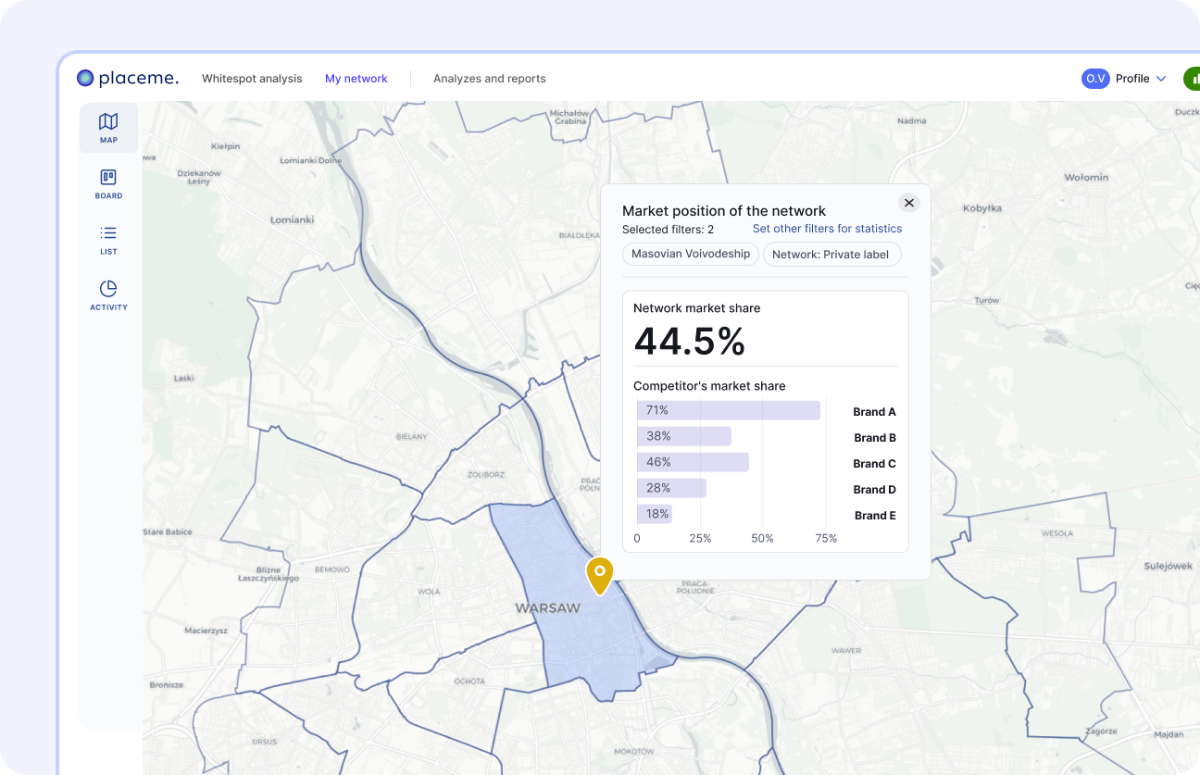Screen dimensions: 1200x775
Task: Click the placeme logo icon
Action: click(x=85, y=79)
